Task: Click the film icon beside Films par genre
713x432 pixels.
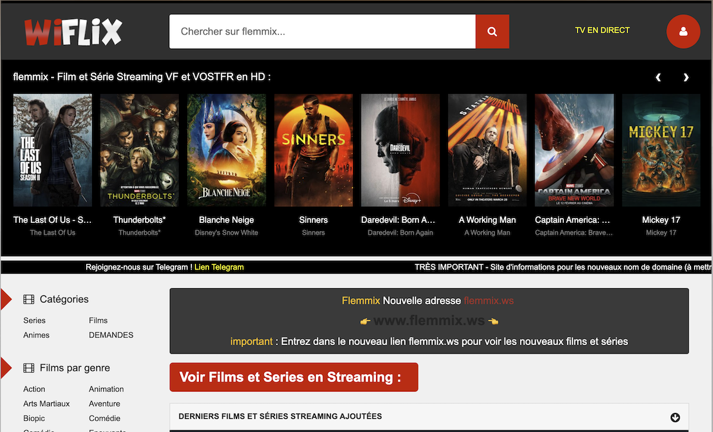Action: (29, 368)
